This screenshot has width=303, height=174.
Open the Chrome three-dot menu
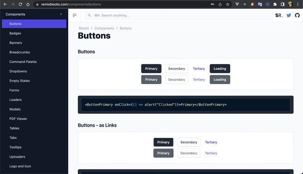click(298, 4)
